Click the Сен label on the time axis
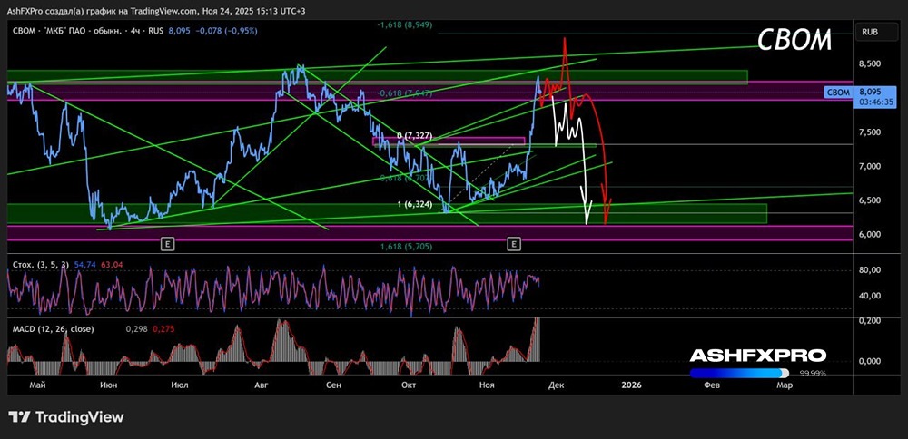 tap(335, 385)
